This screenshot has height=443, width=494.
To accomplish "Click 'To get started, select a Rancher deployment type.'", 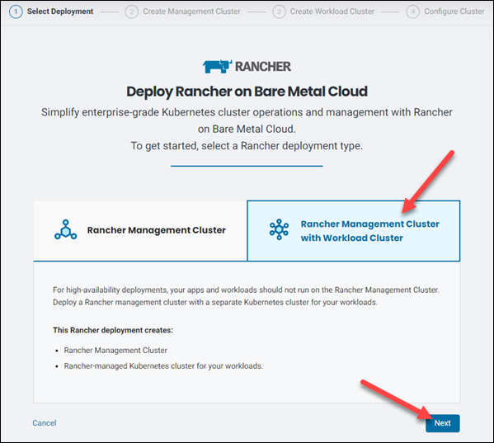I will click(247, 146).
